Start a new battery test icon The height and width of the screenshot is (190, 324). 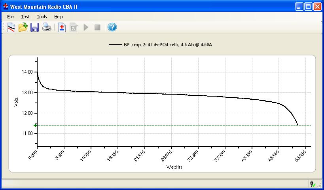[62, 27]
